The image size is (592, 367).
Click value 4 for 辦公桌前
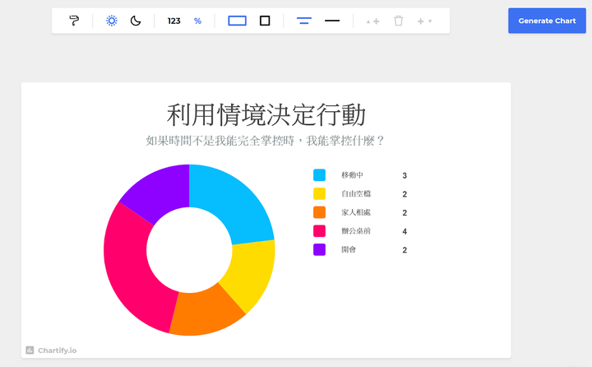click(405, 231)
